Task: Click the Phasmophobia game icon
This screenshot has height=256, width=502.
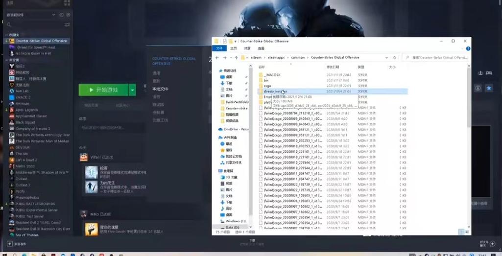Action: [12, 197]
